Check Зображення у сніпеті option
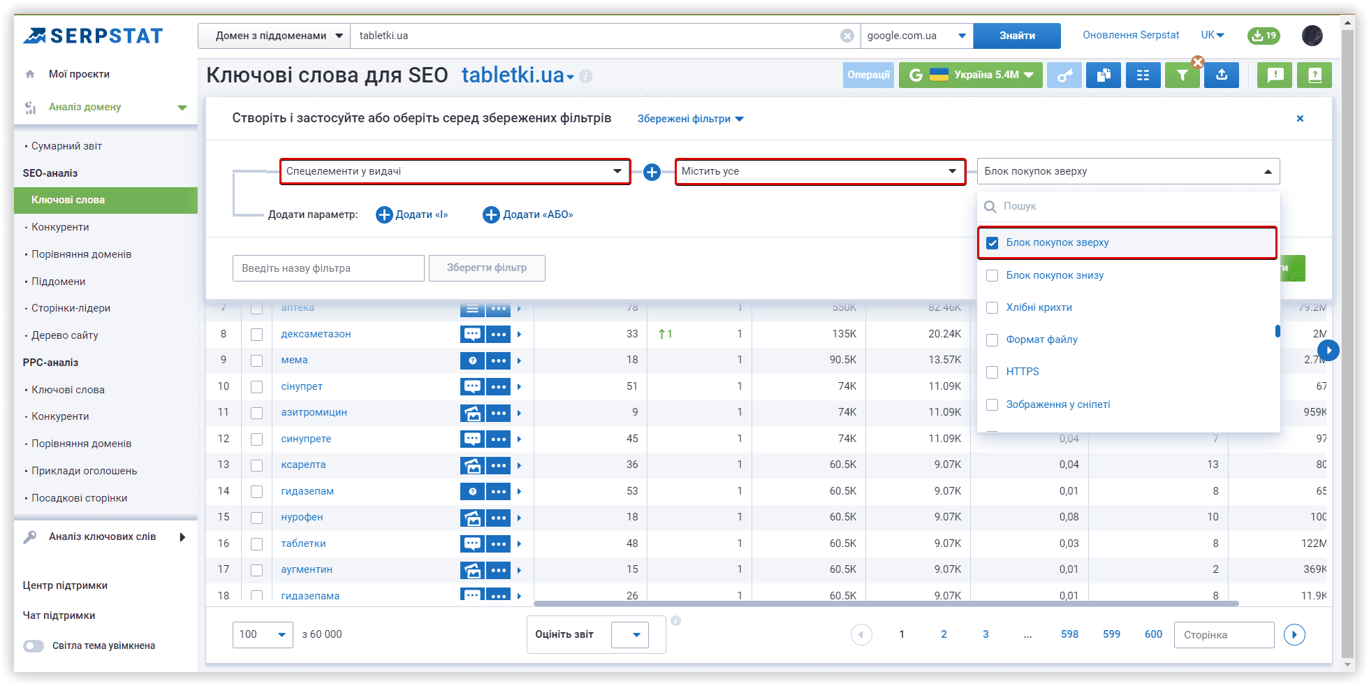The width and height of the screenshot is (1369, 686). coord(992,404)
